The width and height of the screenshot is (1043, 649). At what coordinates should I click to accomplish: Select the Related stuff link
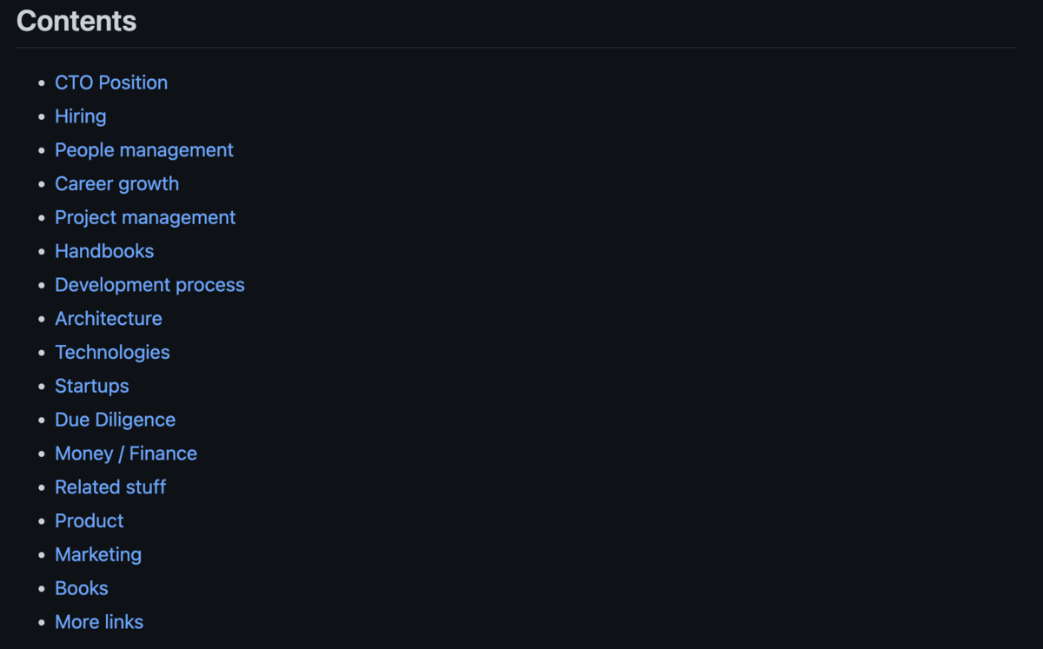[x=110, y=487]
